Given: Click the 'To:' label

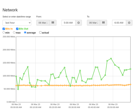Looking at the screenshot, I should click(x=88, y=17).
